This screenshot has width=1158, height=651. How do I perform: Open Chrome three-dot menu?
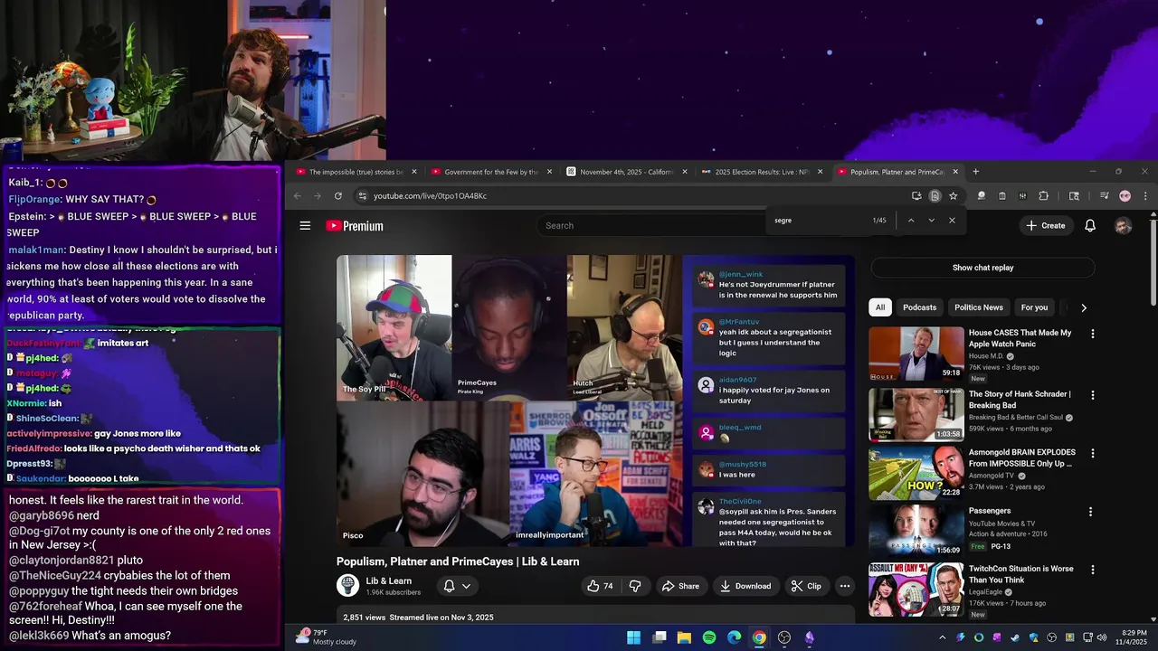click(x=1145, y=196)
